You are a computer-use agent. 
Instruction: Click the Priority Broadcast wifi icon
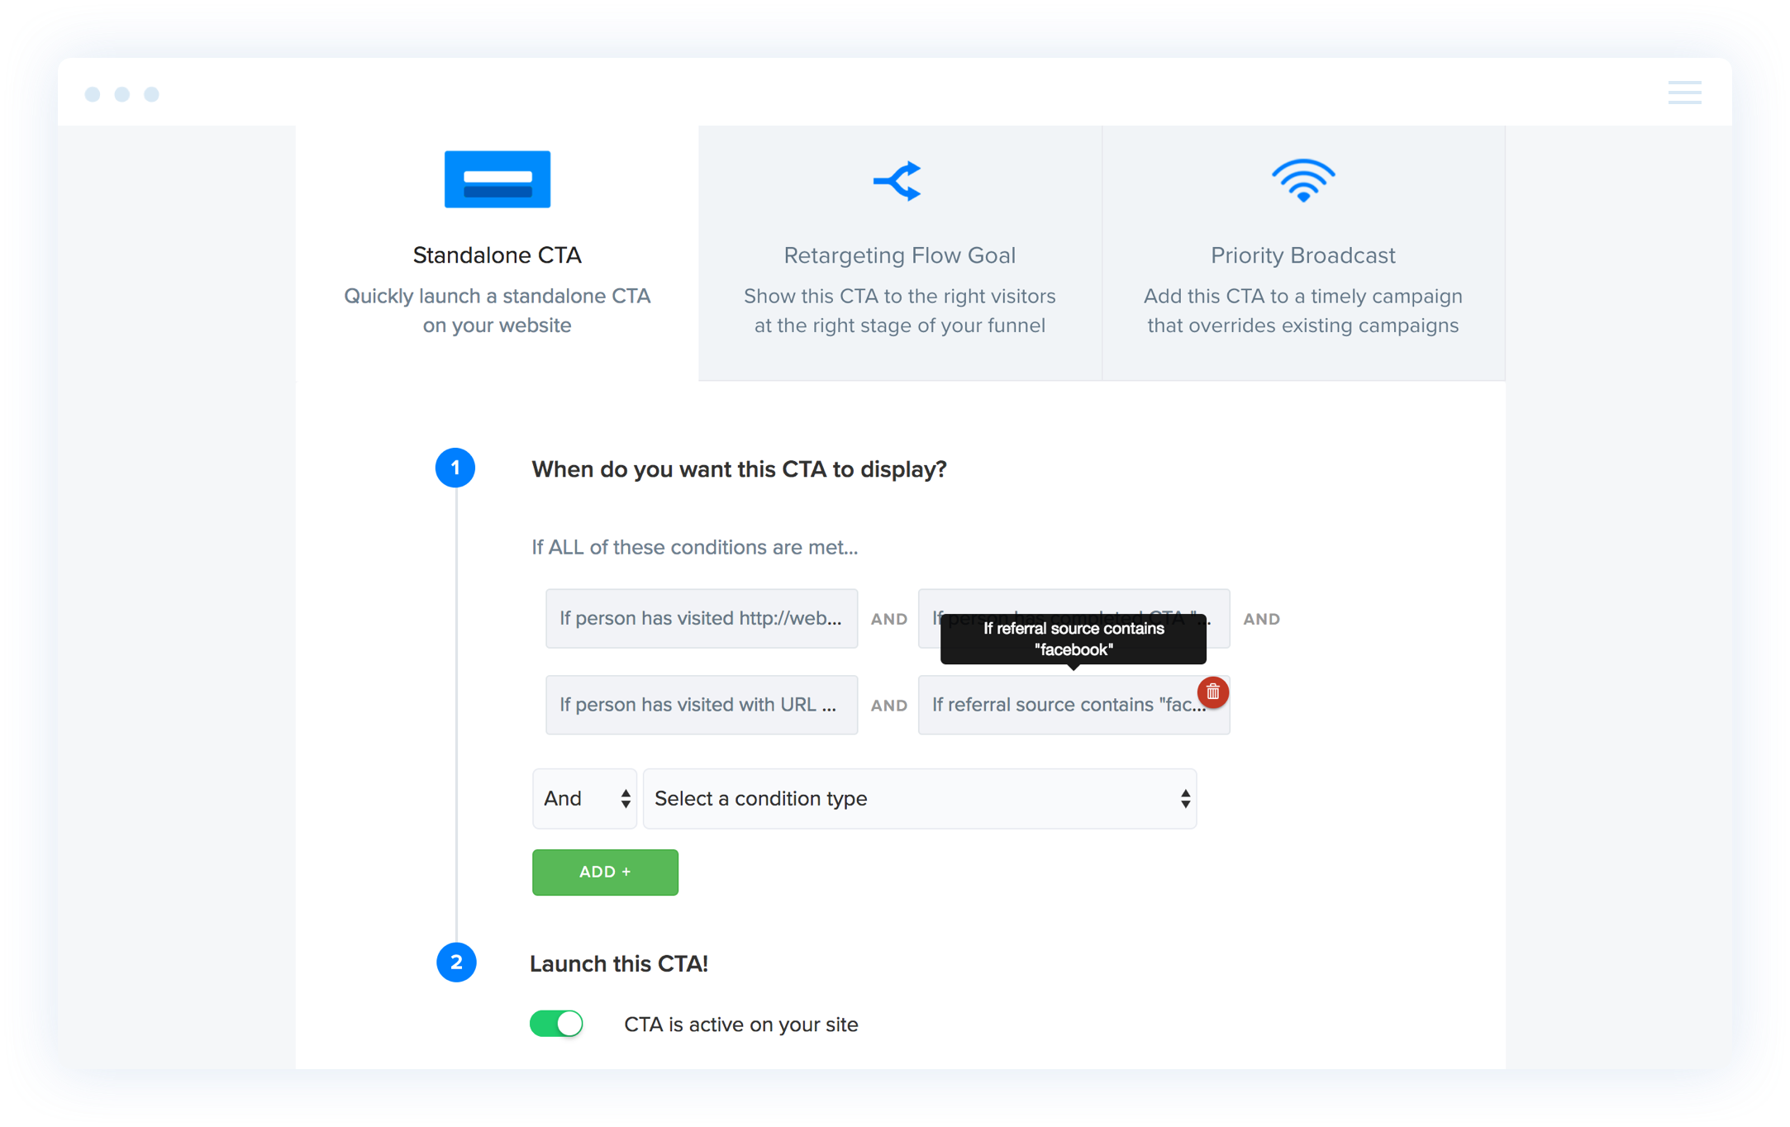(1302, 180)
